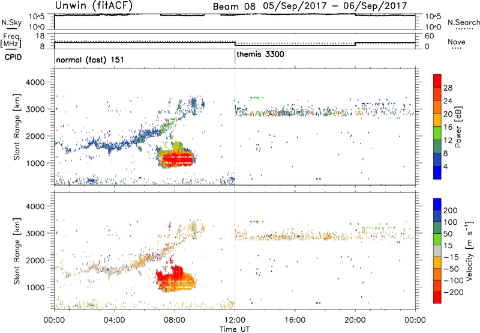The image size is (480, 333).
Task: Click the light green 12–16 dB Power colorbar segment
Action: 437,133
